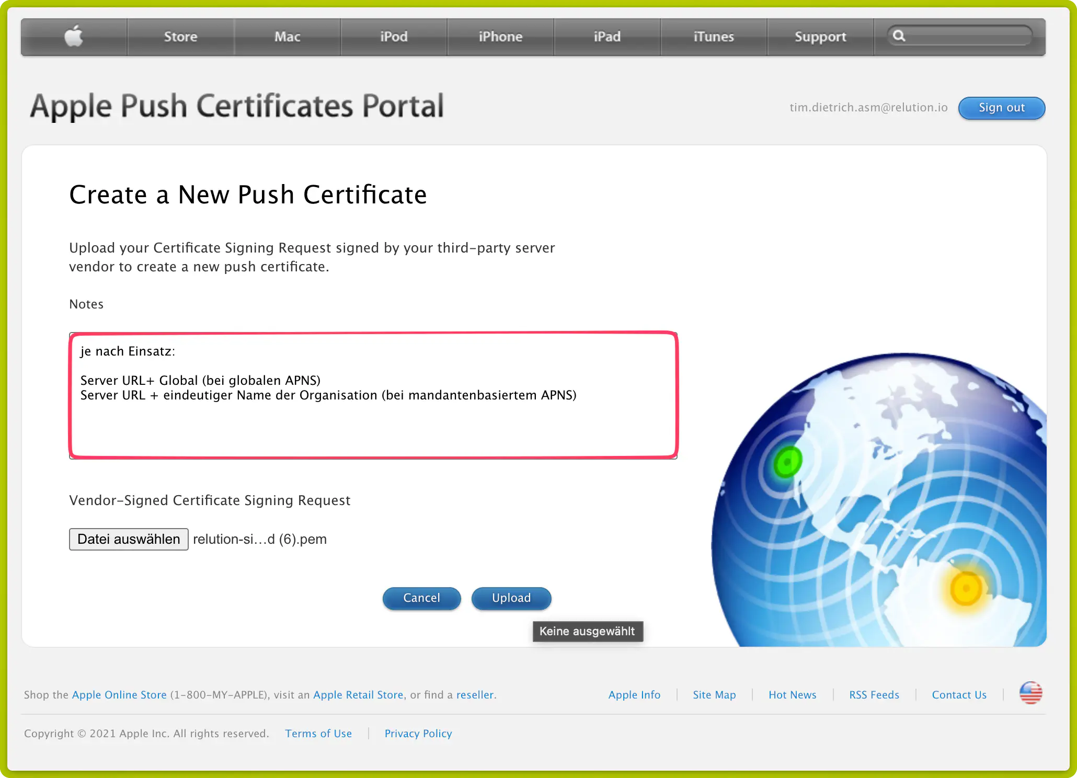Click the globe illustration image
This screenshot has width=1077, height=778.
878,499
